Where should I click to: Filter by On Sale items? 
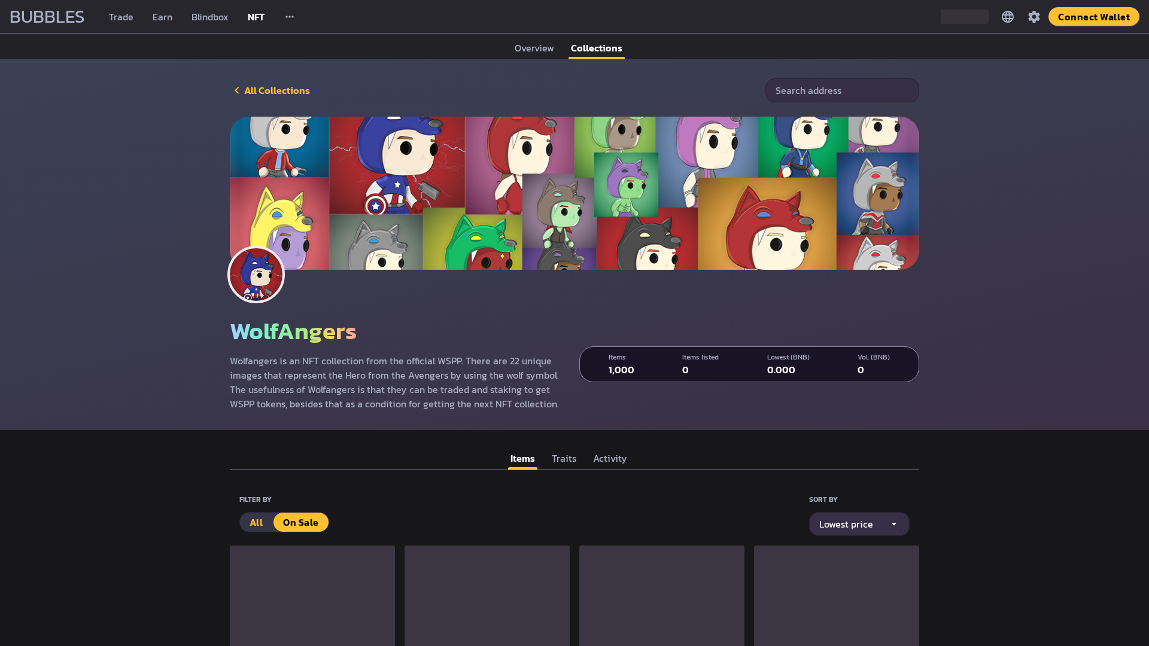coord(300,522)
